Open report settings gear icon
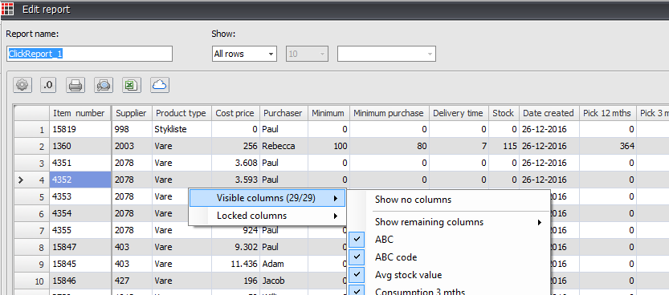669x295 pixels. [x=22, y=85]
